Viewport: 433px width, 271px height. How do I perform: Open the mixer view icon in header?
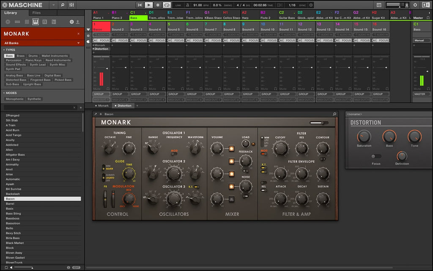(x=71, y=5)
